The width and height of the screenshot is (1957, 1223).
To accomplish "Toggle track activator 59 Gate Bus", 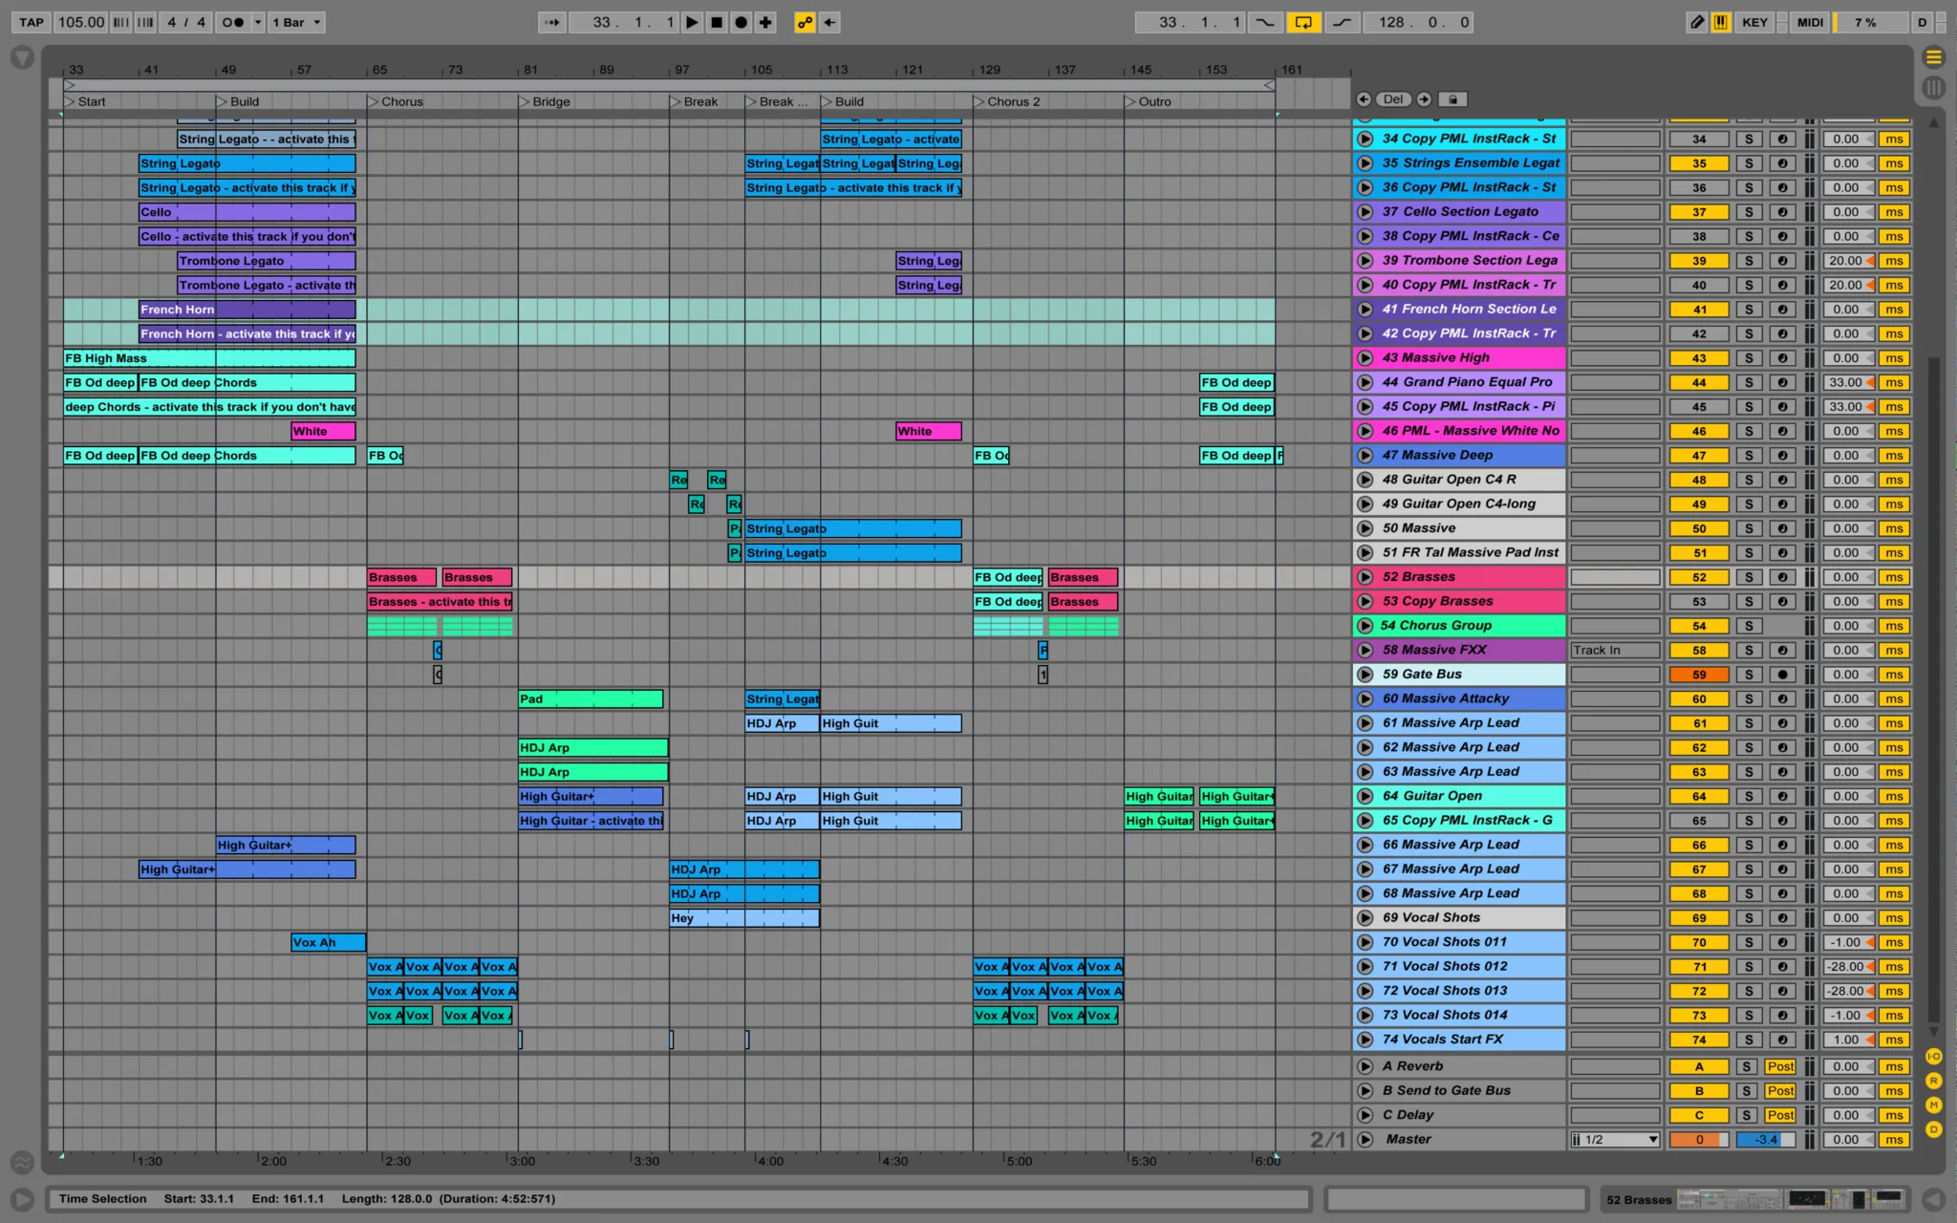I will [x=1699, y=675].
